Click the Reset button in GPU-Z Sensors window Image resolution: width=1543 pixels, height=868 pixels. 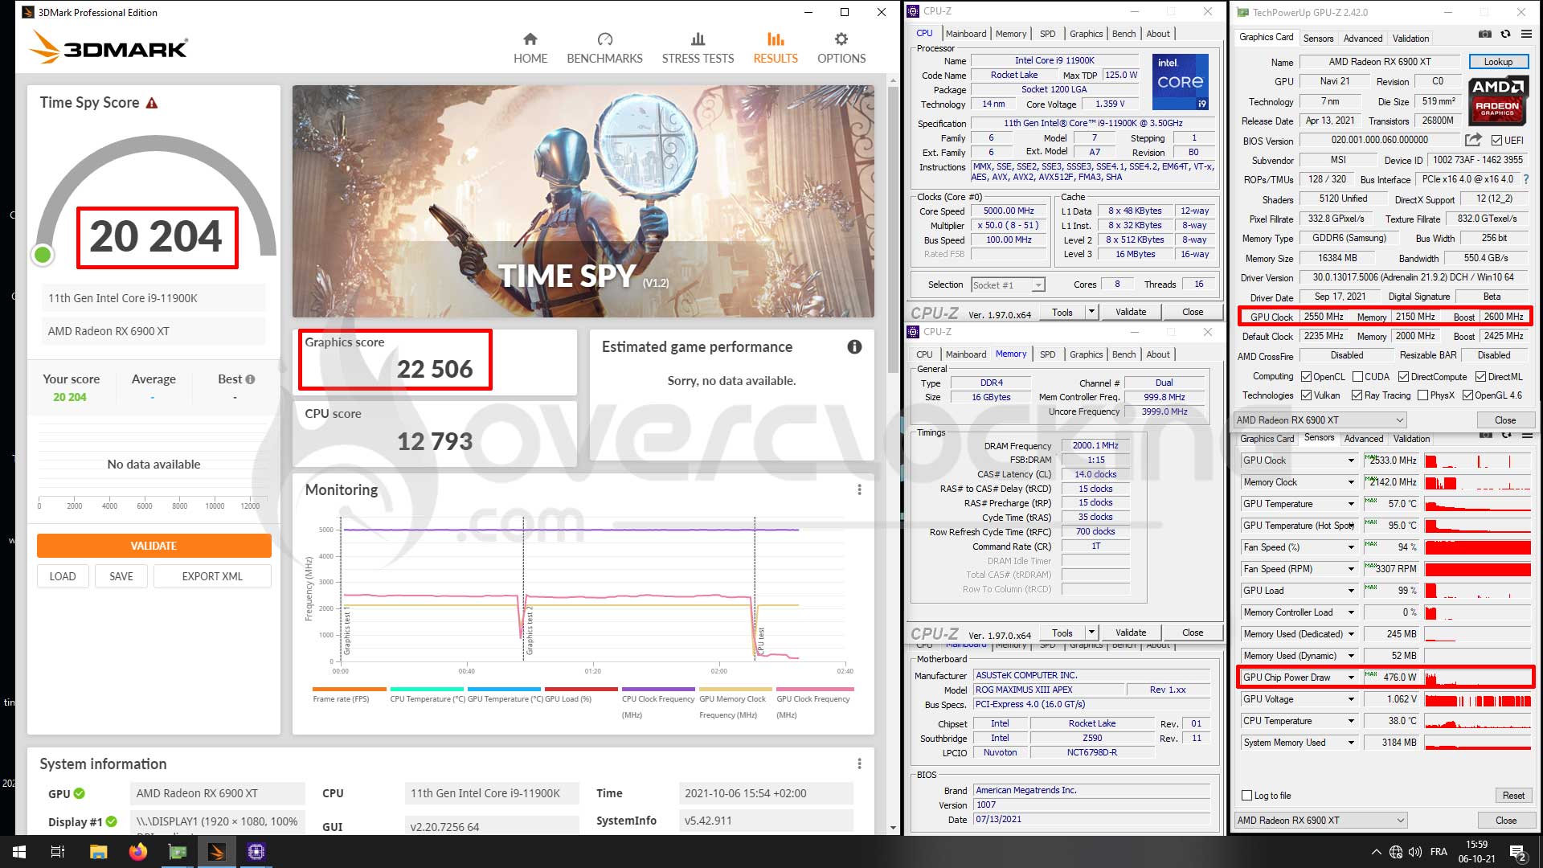point(1513,796)
